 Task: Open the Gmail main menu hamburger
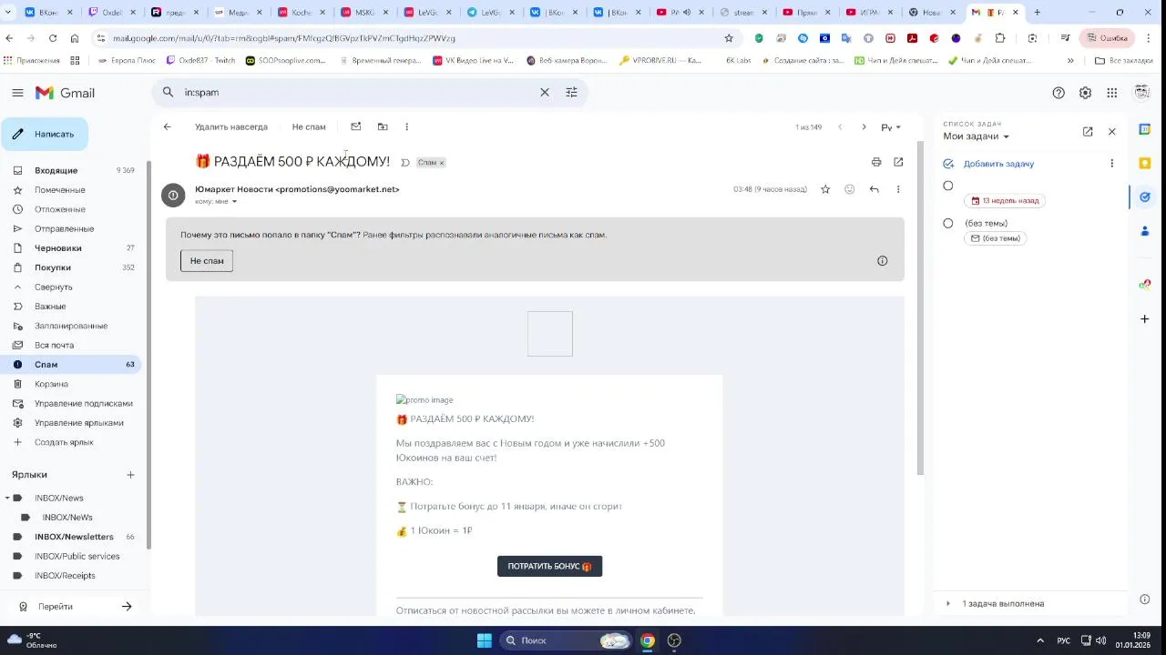tap(17, 93)
